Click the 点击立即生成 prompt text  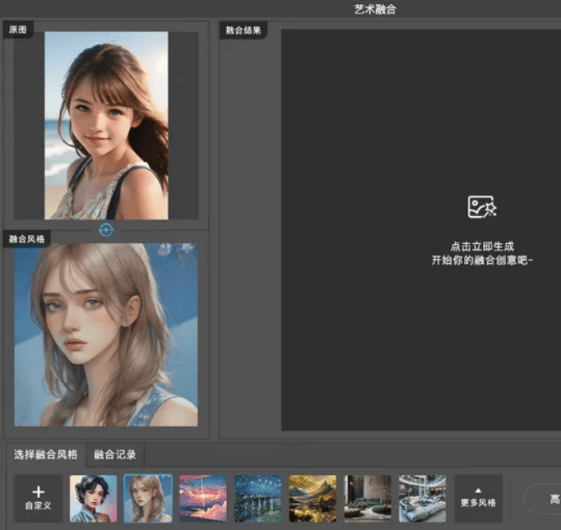(482, 247)
